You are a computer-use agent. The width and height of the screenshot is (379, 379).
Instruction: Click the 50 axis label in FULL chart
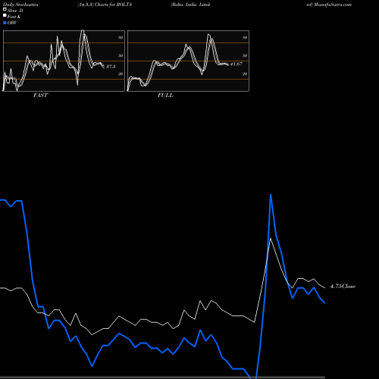pos(245,55)
